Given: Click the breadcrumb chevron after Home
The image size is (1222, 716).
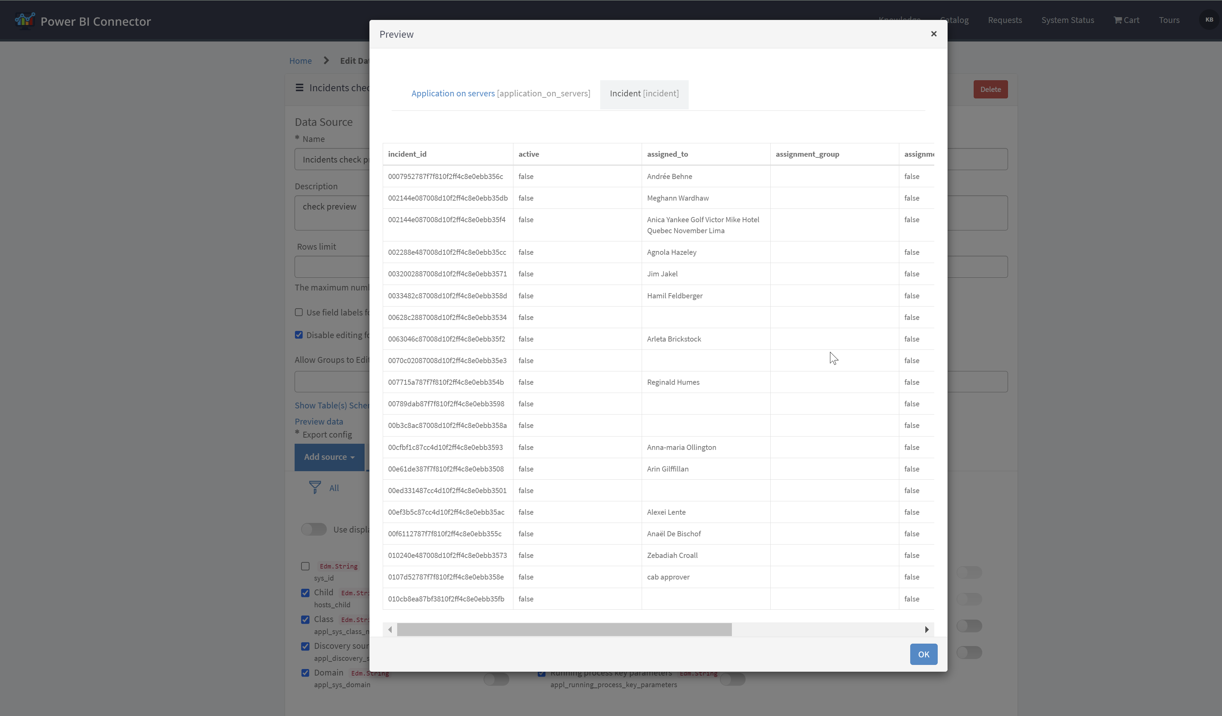Looking at the screenshot, I should coord(326,61).
